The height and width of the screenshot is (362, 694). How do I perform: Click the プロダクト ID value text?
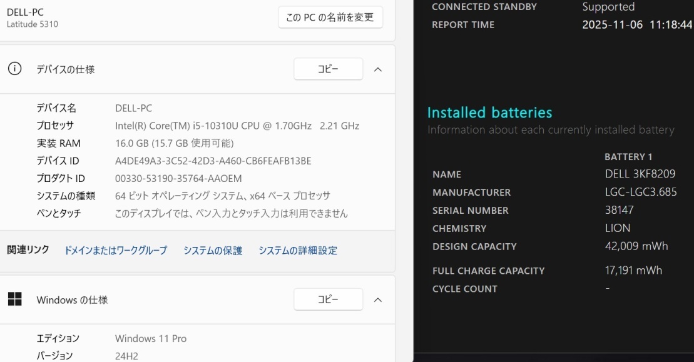click(178, 178)
